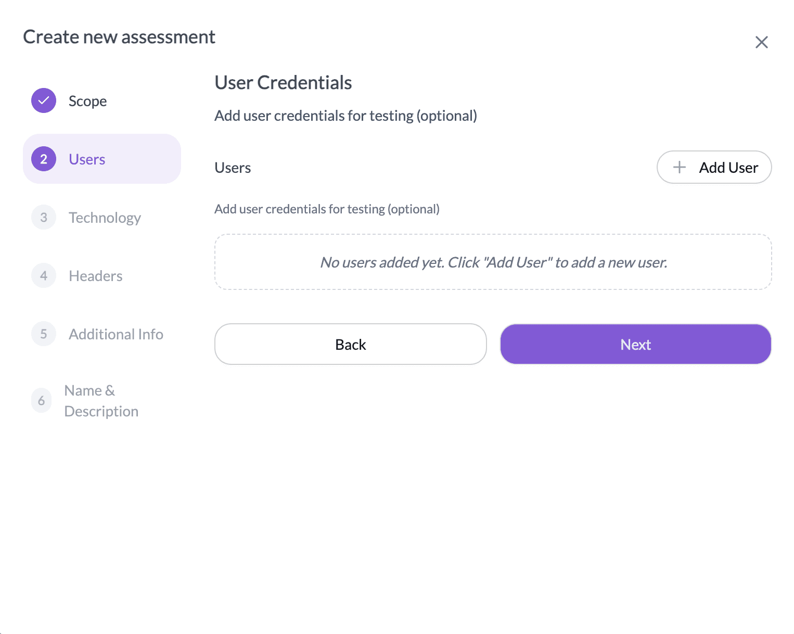Click the step 2 number circle
This screenshot has height=634, width=794.
(x=44, y=159)
